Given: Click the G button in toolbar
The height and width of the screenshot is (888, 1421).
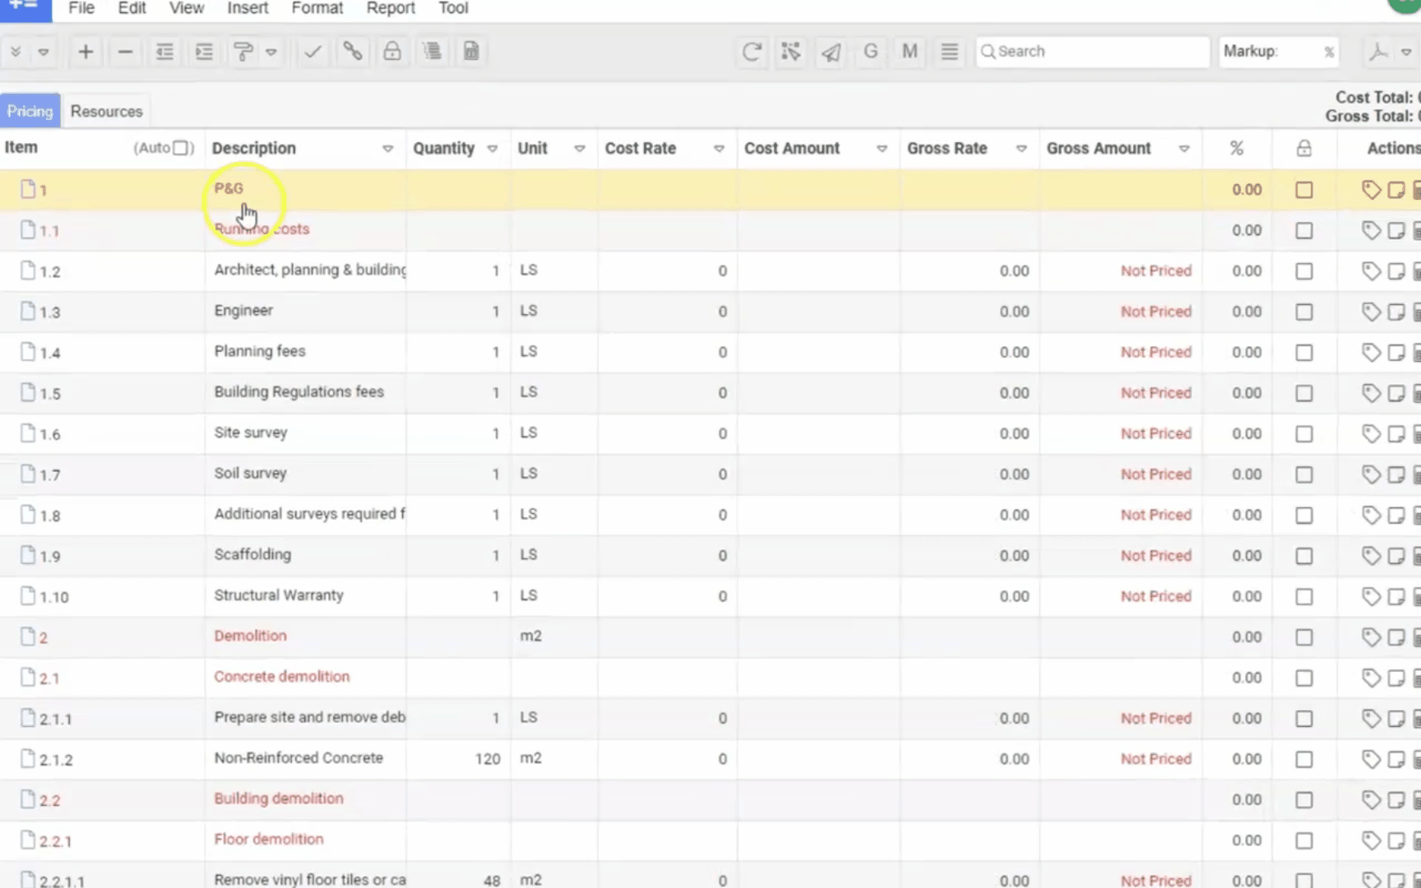Looking at the screenshot, I should pyautogui.click(x=870, y=52).
